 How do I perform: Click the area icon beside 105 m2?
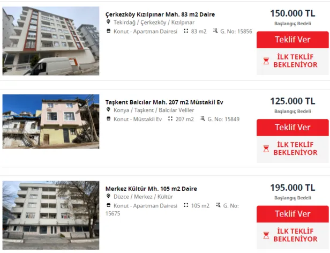point(186,205)
